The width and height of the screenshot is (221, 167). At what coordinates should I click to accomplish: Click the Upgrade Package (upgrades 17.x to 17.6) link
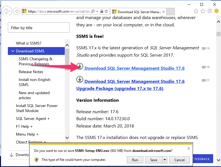coord(120,89)
